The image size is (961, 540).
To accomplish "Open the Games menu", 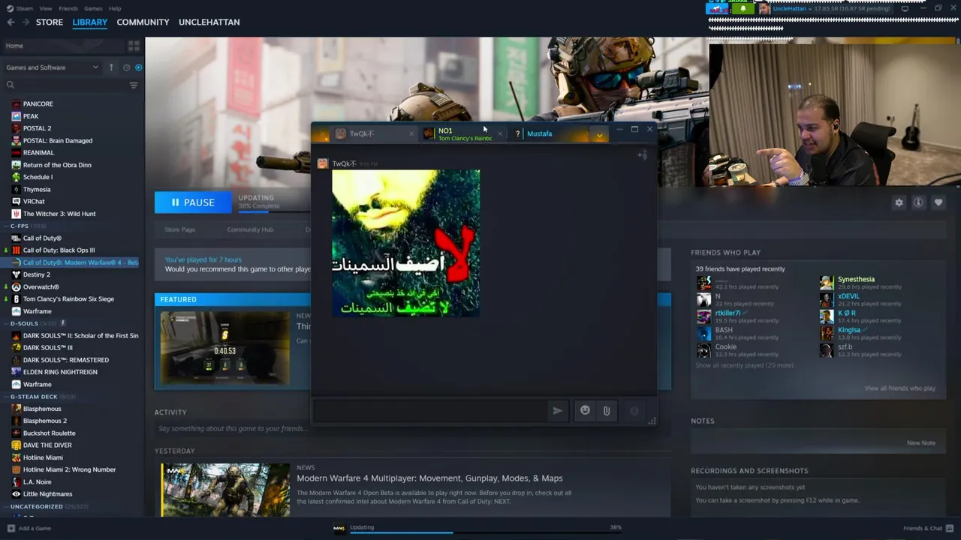I will (93, 8).
